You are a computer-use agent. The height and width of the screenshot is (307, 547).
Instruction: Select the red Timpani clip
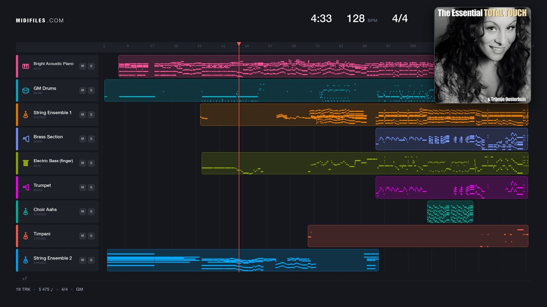[x=418, y=236]
